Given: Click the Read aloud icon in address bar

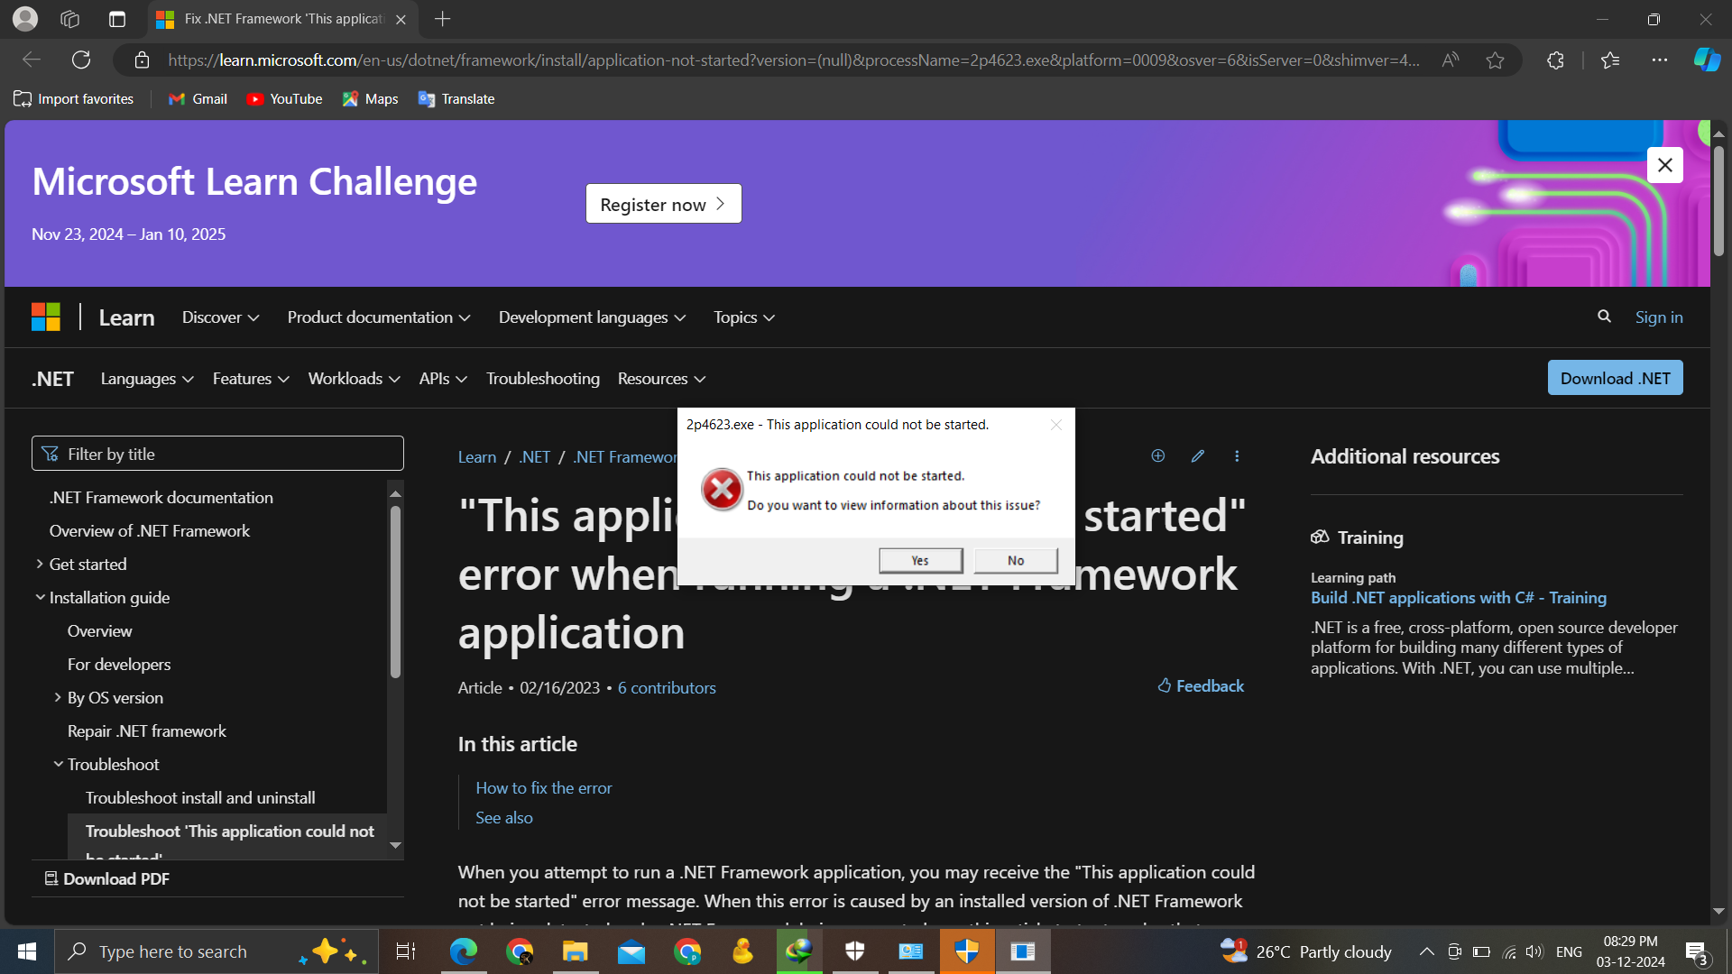Looking at the screenshot, I should tap(1450, 60).
